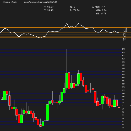Viewport: 131px width, 131px height.
Task: Click the 76 price axis label
Action: point(123,112)
